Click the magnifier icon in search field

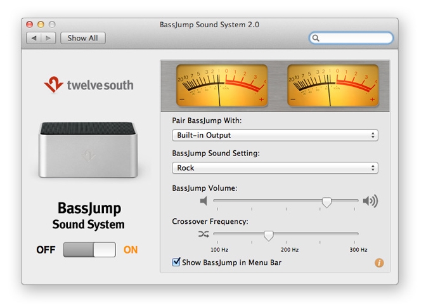pos(316,38)
